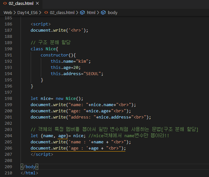This screenshot has height=177, width=209.
Task: Click 'let nice= new Nice();' line
Action: pos(57,99)
